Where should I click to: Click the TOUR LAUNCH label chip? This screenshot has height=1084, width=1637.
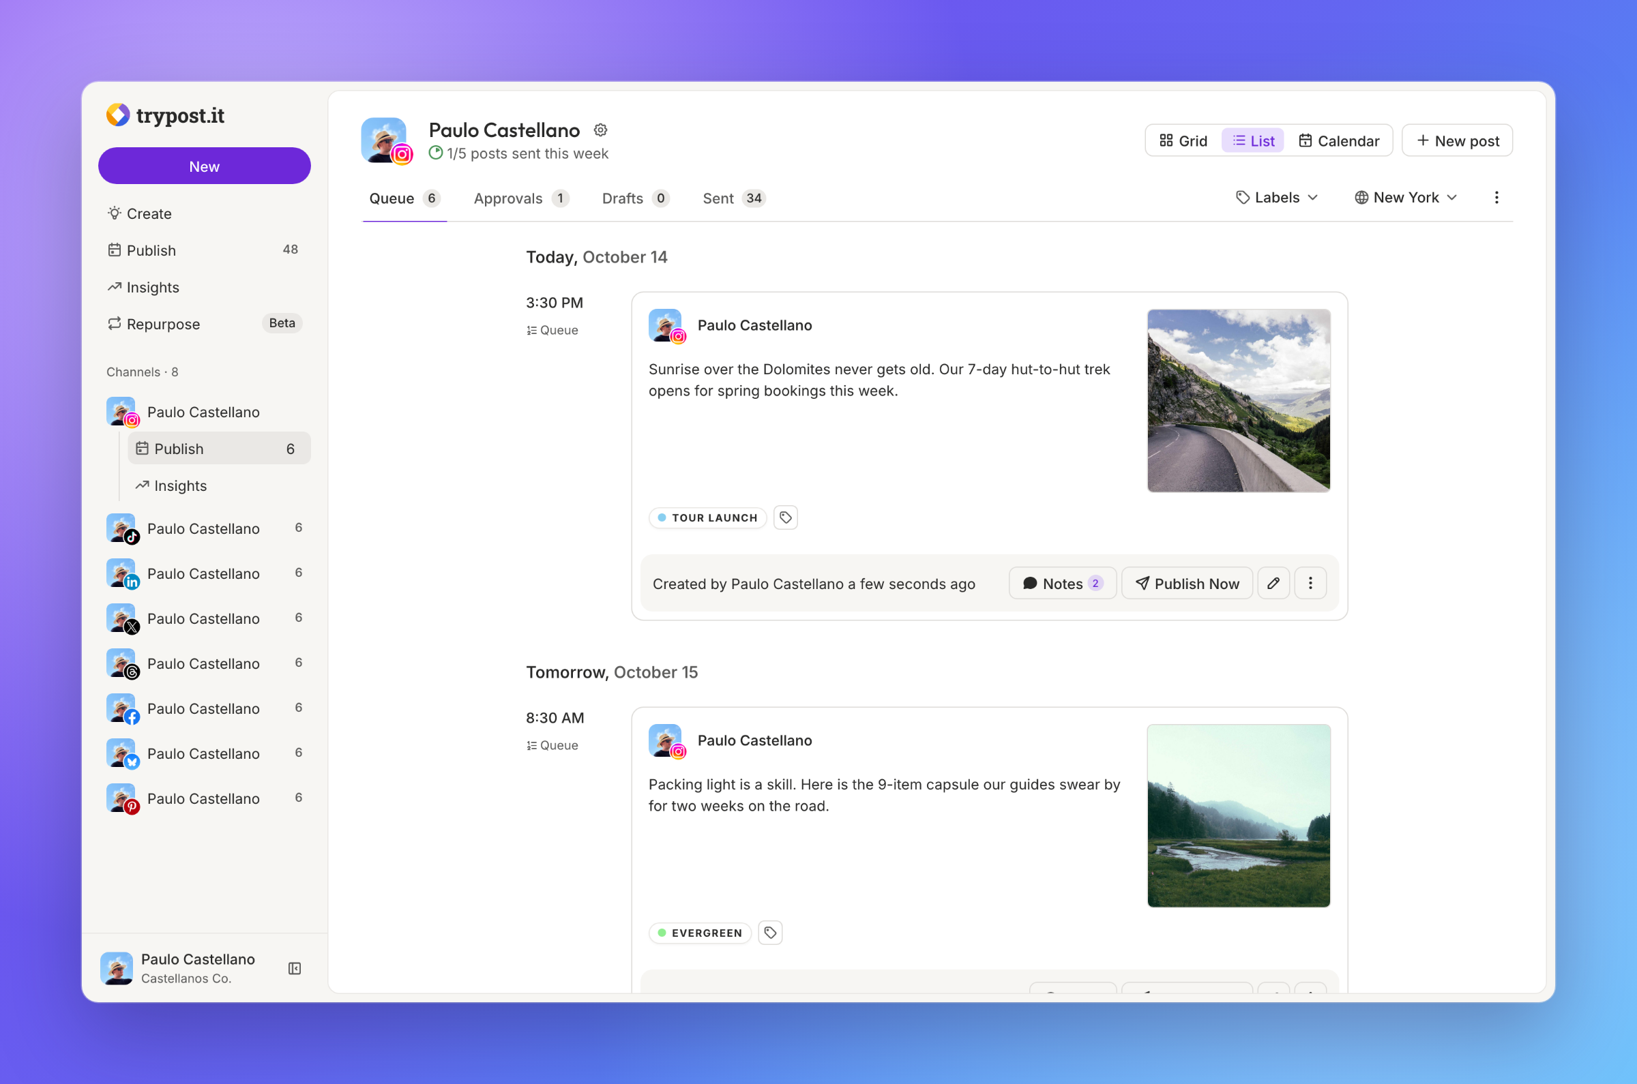click(x=707, y=518)
